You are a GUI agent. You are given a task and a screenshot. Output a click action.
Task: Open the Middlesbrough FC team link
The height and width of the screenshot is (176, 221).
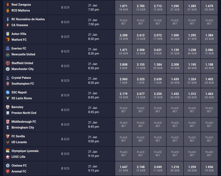[x=24, y=122]
